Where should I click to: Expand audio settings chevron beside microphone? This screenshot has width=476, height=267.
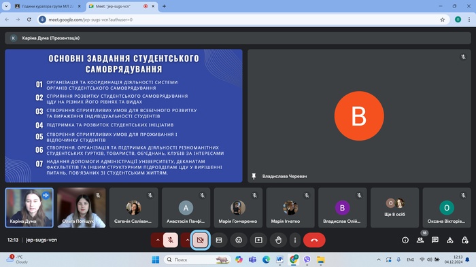[x=158, y=240]
